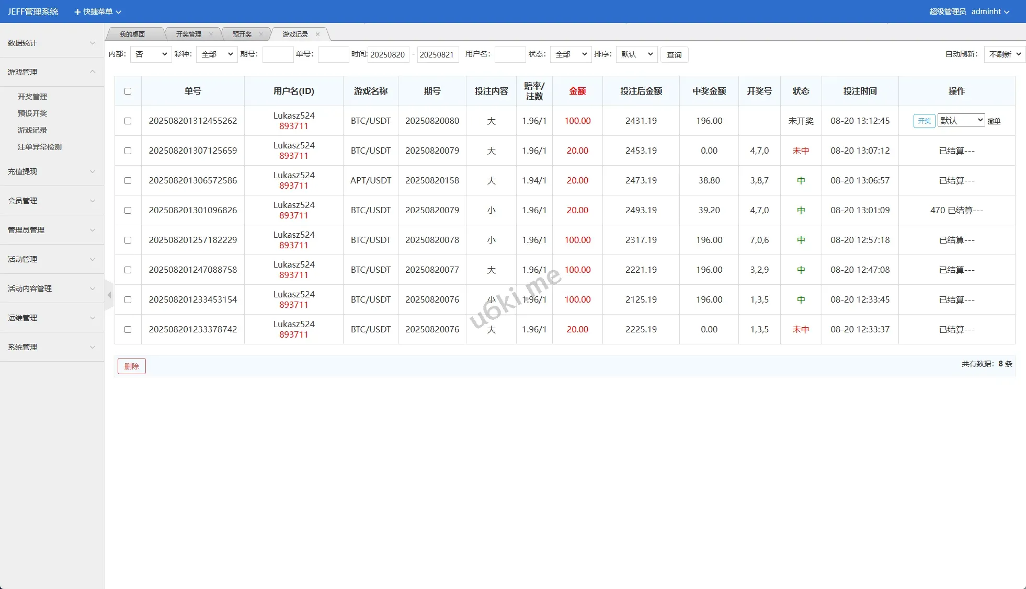Open the 排序 dropdown
The width and height of the screenshot is (1026, 589).
point(636,54)
